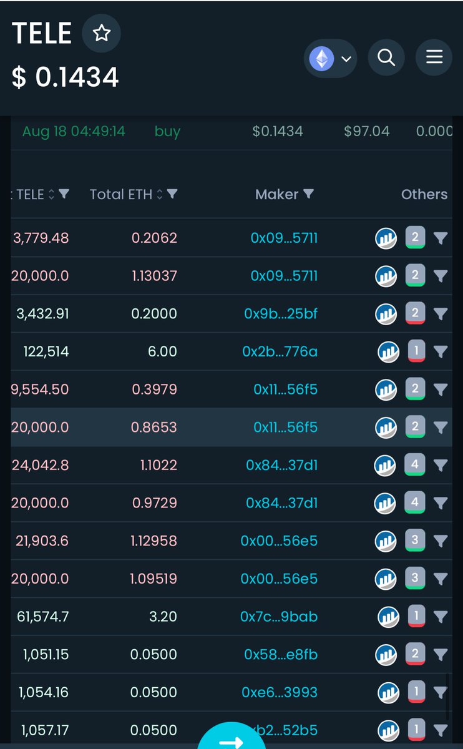Open maker 0x11...56f5 in the 0.3979 ETH row
463x749 pixels.
(x=285, y=389)
